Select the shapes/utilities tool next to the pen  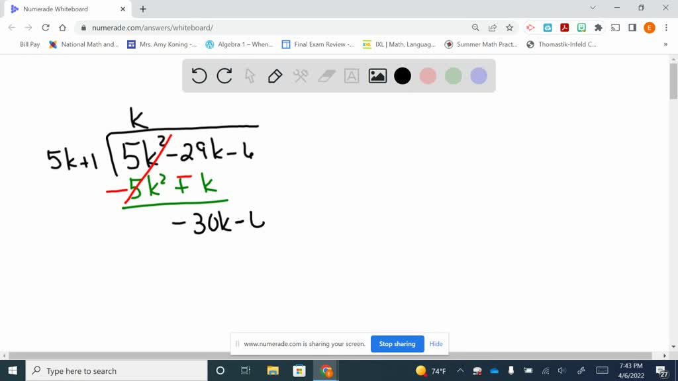[x=301, y=75]
